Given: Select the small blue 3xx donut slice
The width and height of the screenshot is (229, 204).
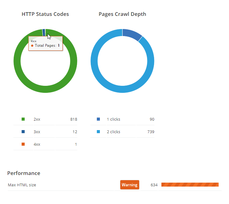Looking at the screenshot, I should (x=44, y=32).
